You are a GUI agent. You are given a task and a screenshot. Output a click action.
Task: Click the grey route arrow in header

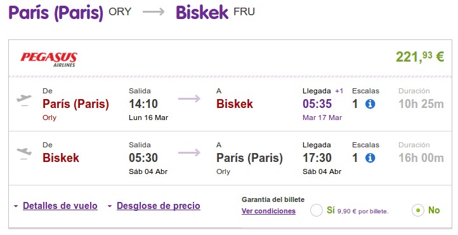[154, 12]
